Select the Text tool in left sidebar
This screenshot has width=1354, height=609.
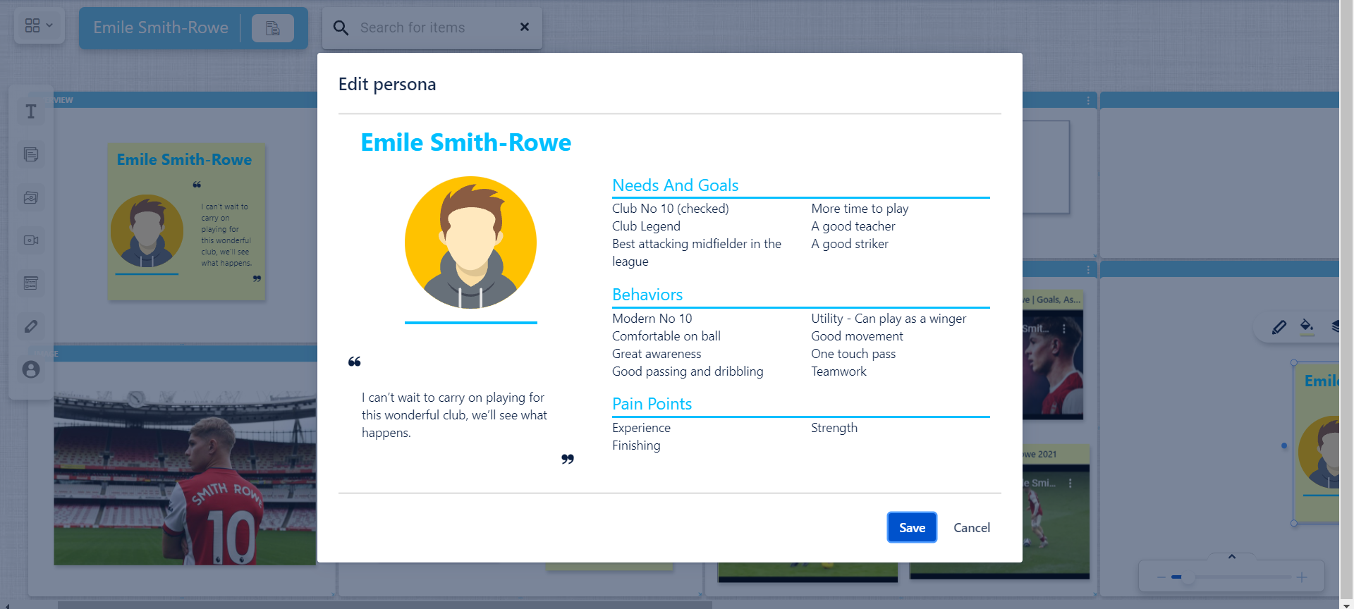[31, 111]
